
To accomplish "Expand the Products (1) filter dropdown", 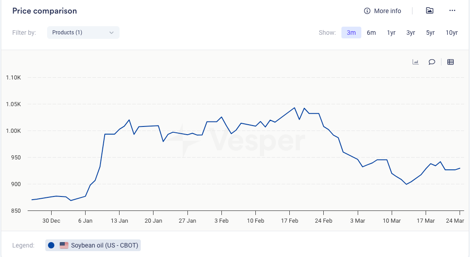I will click(x=83, y=33).
